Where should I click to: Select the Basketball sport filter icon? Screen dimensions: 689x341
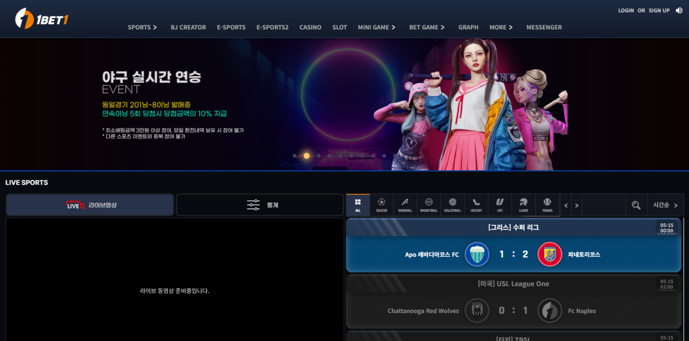(429, 205)
